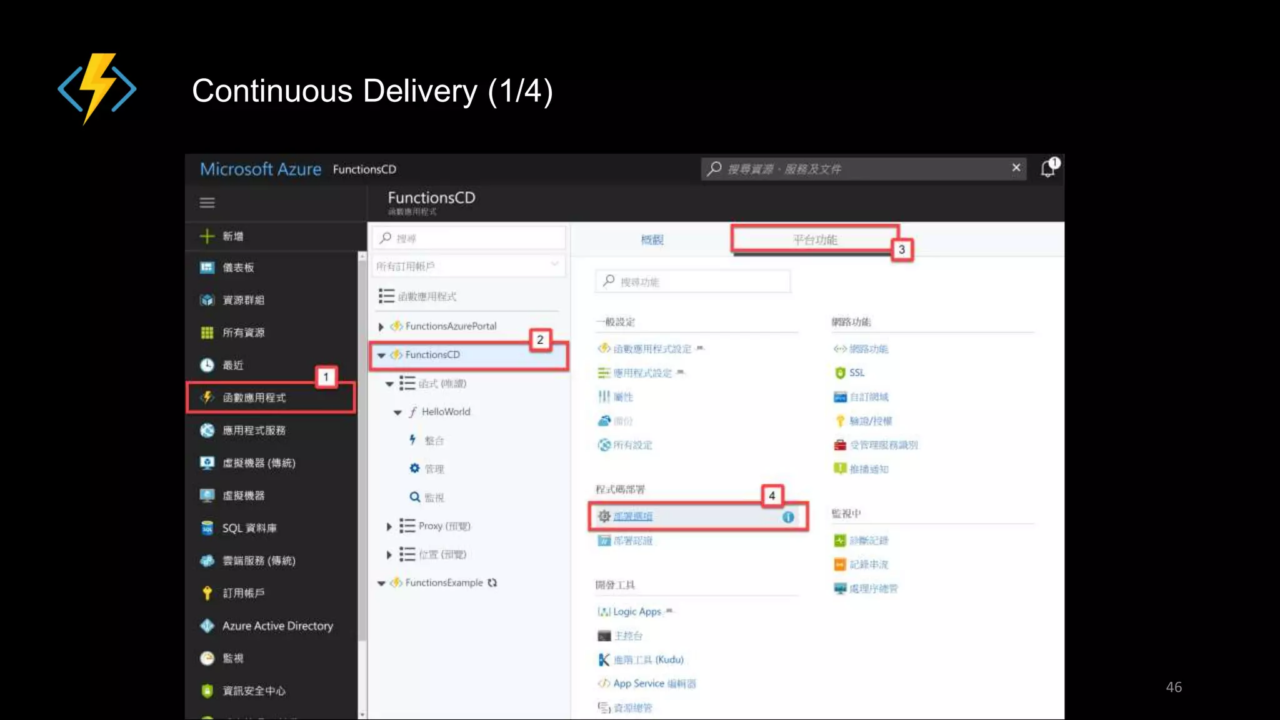Open 應用程式設定 application settings link

(x=642, y=373)
